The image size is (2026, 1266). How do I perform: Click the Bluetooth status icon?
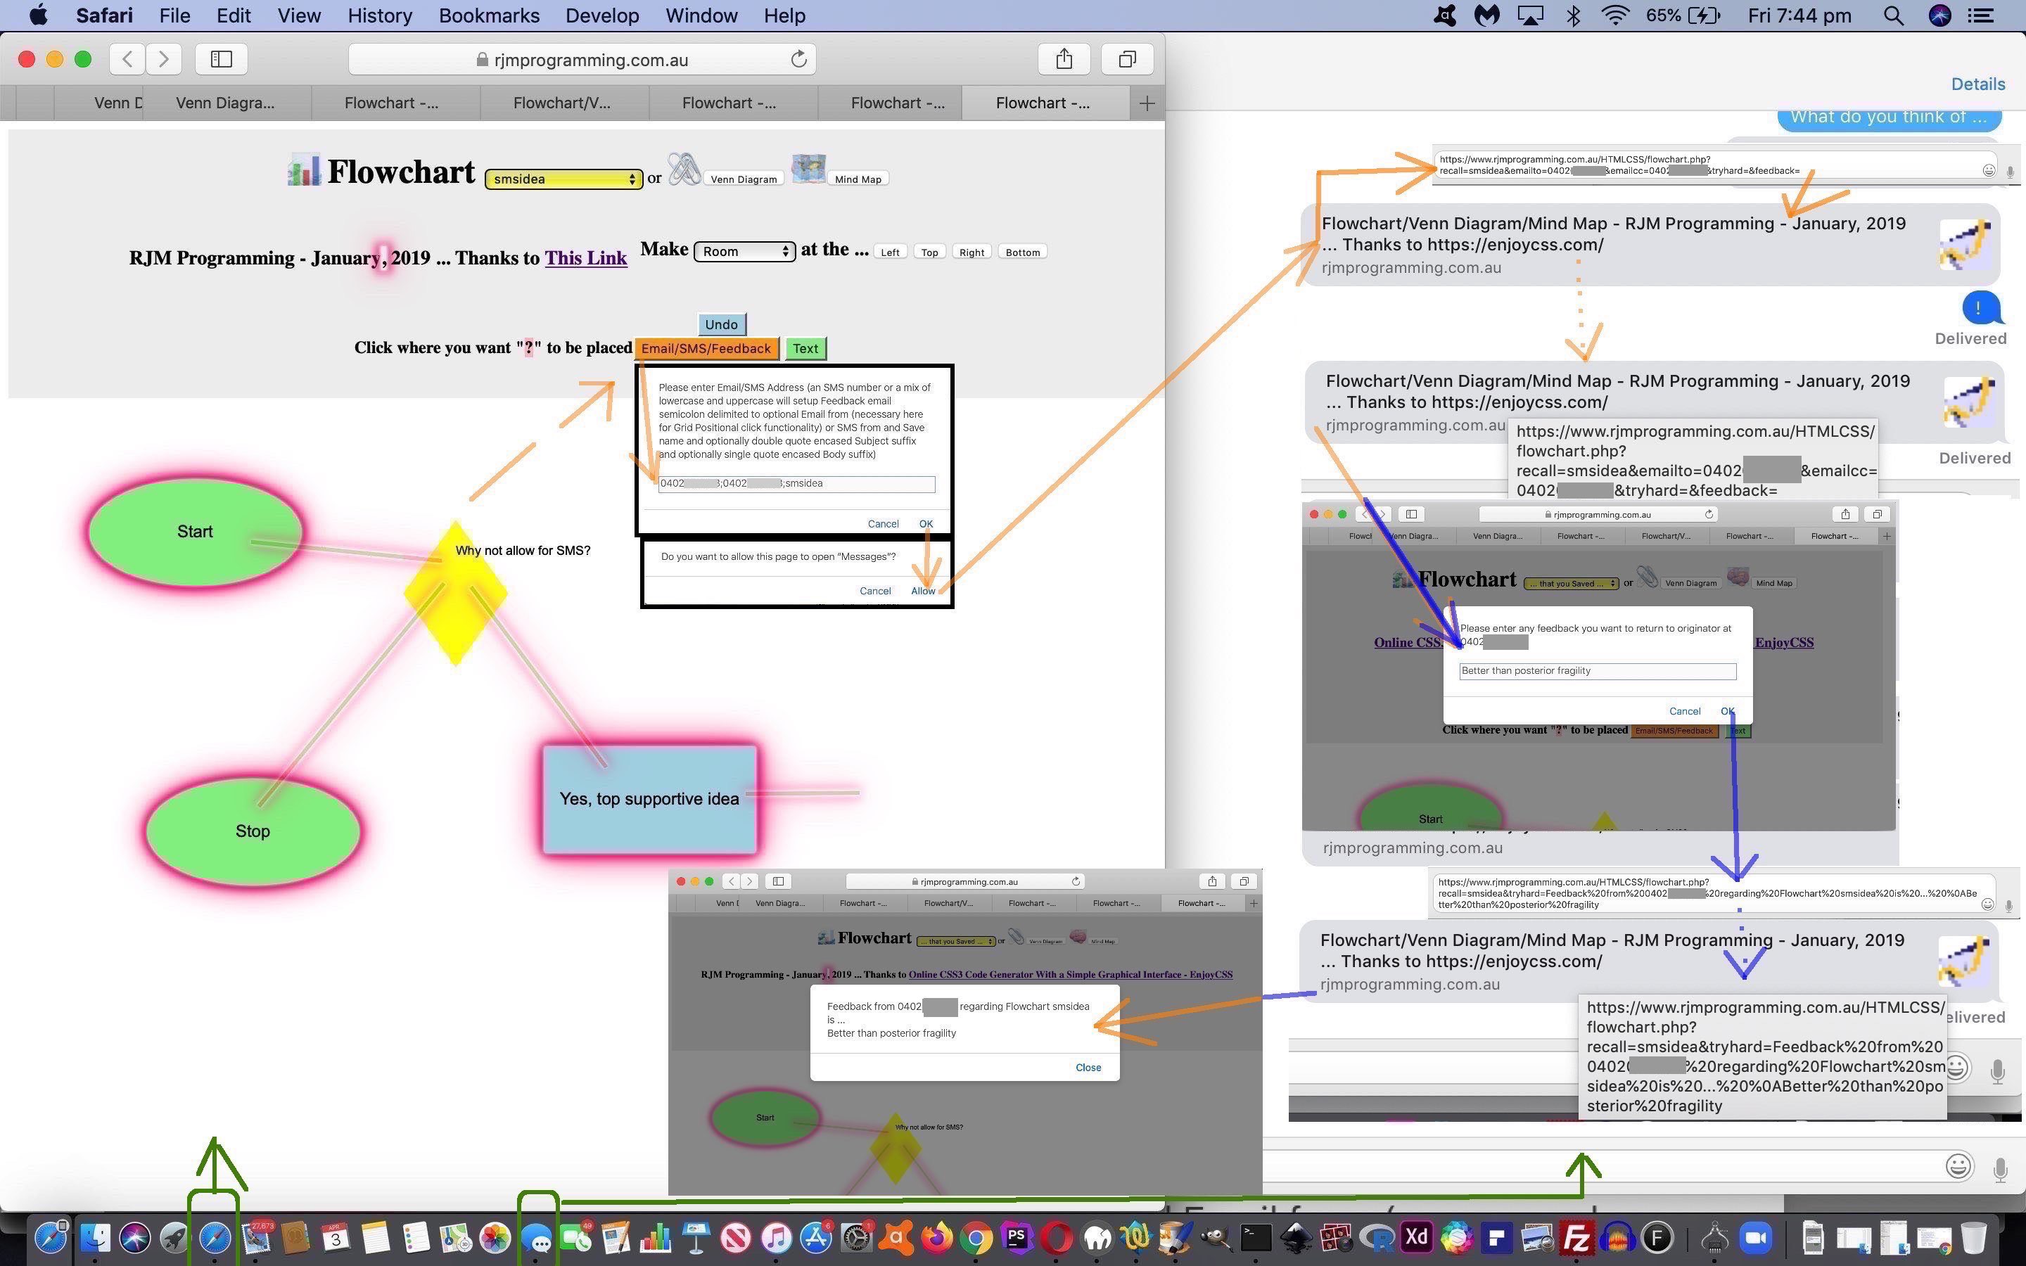coord(1574,15)
